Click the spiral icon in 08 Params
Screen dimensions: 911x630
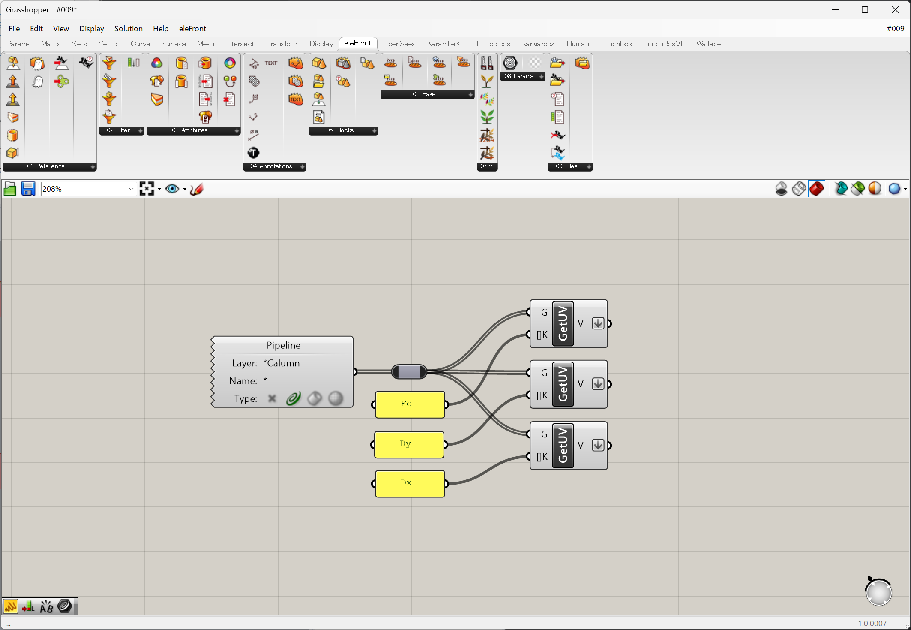tap(510, 63)
